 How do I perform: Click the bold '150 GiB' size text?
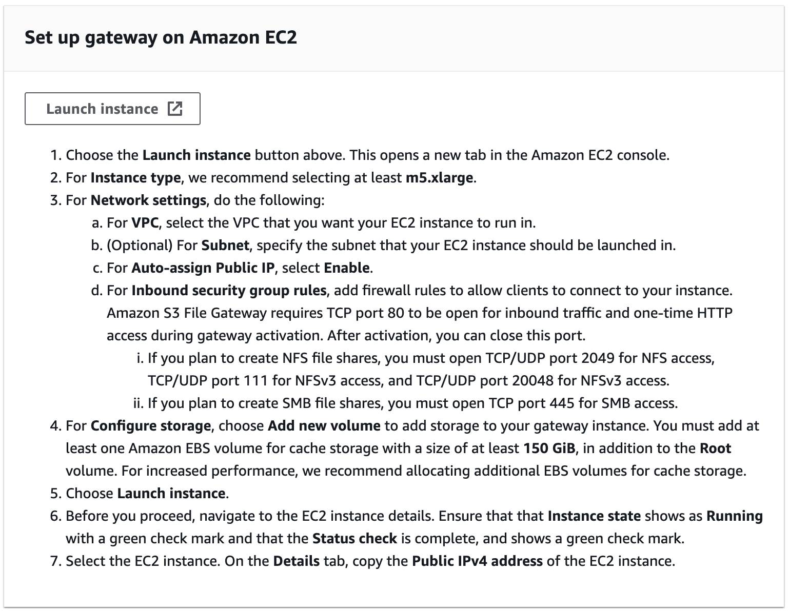pyautogui.click(x=549, y=448)
